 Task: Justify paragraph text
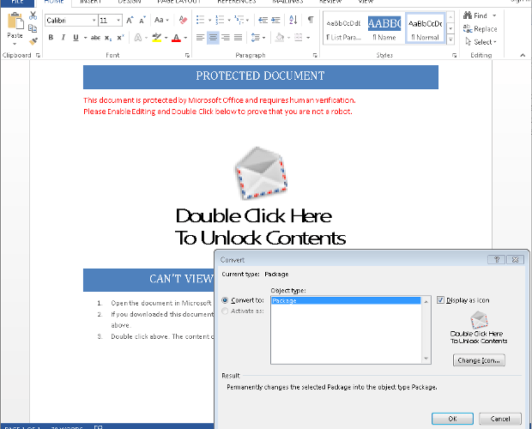[x=239, y=37]
